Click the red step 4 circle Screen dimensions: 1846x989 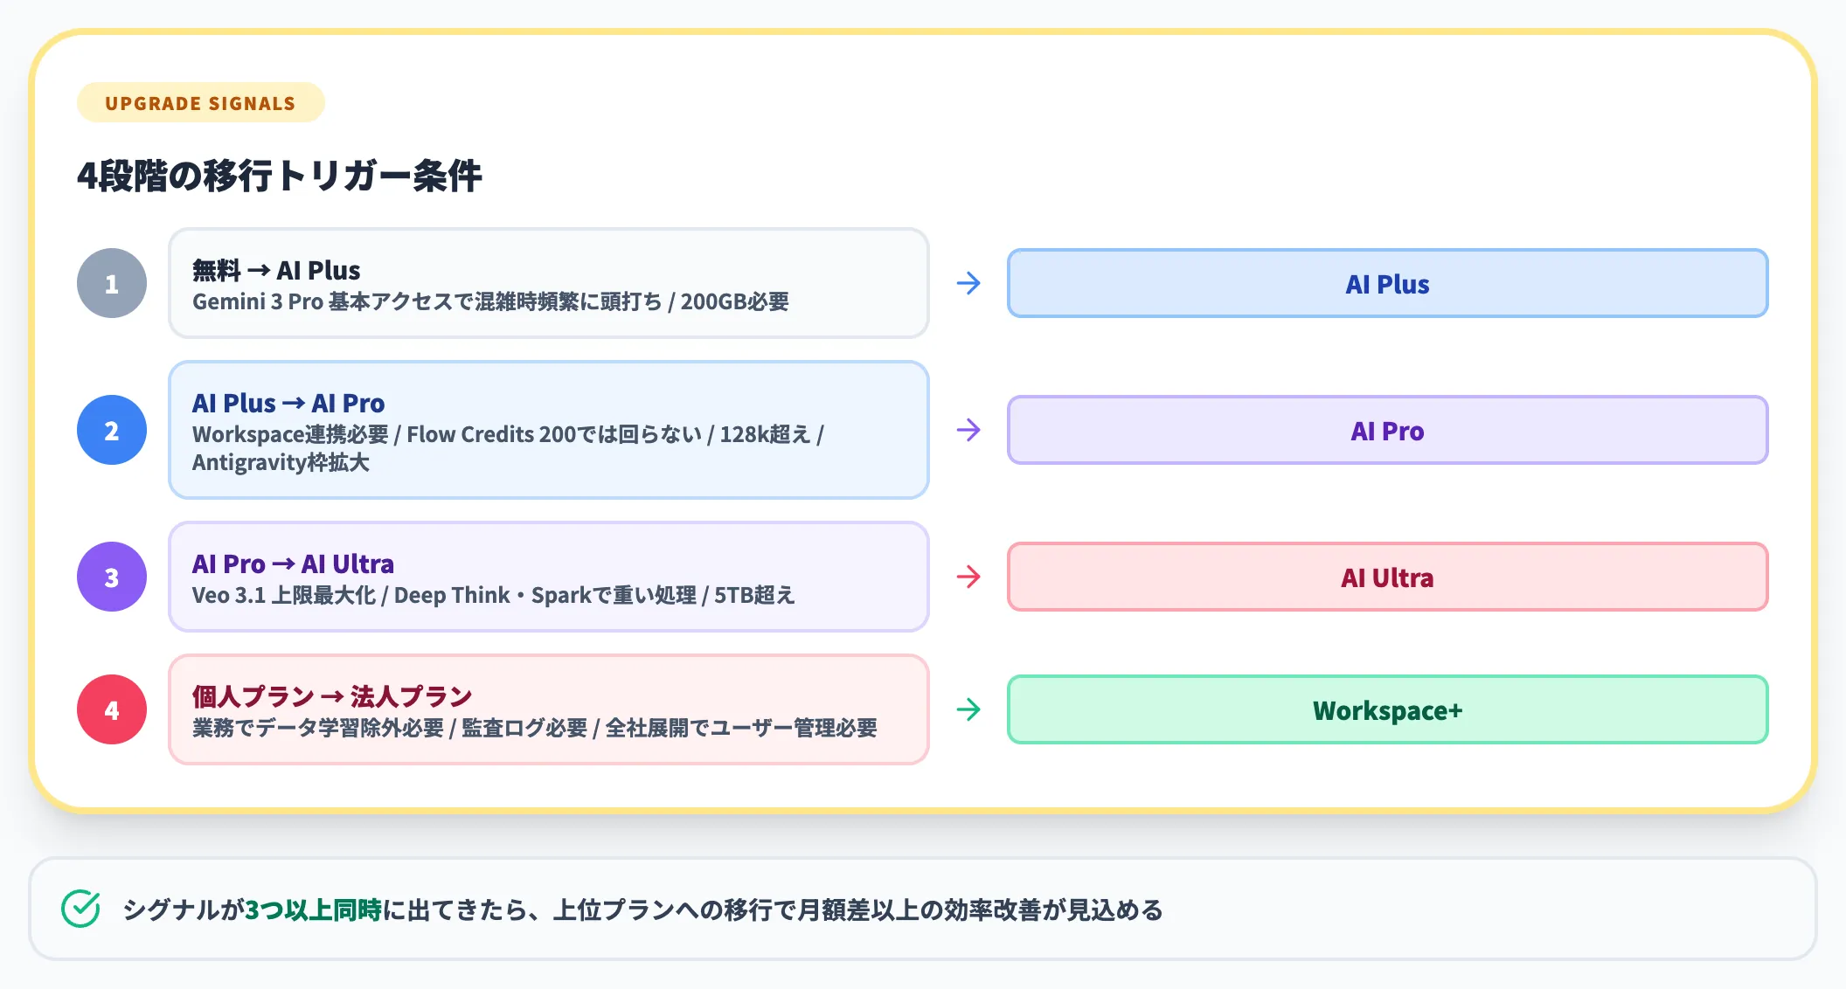112,709
